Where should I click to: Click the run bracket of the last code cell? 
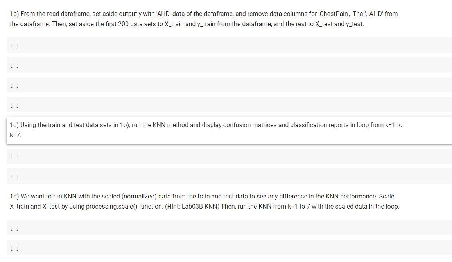(x=14, y=248)
